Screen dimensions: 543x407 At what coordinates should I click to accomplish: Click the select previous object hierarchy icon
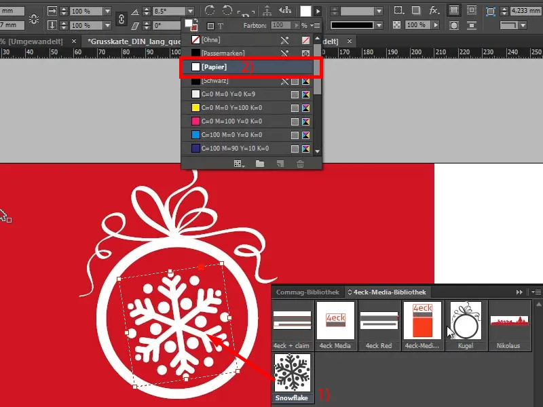click(285, 10)
